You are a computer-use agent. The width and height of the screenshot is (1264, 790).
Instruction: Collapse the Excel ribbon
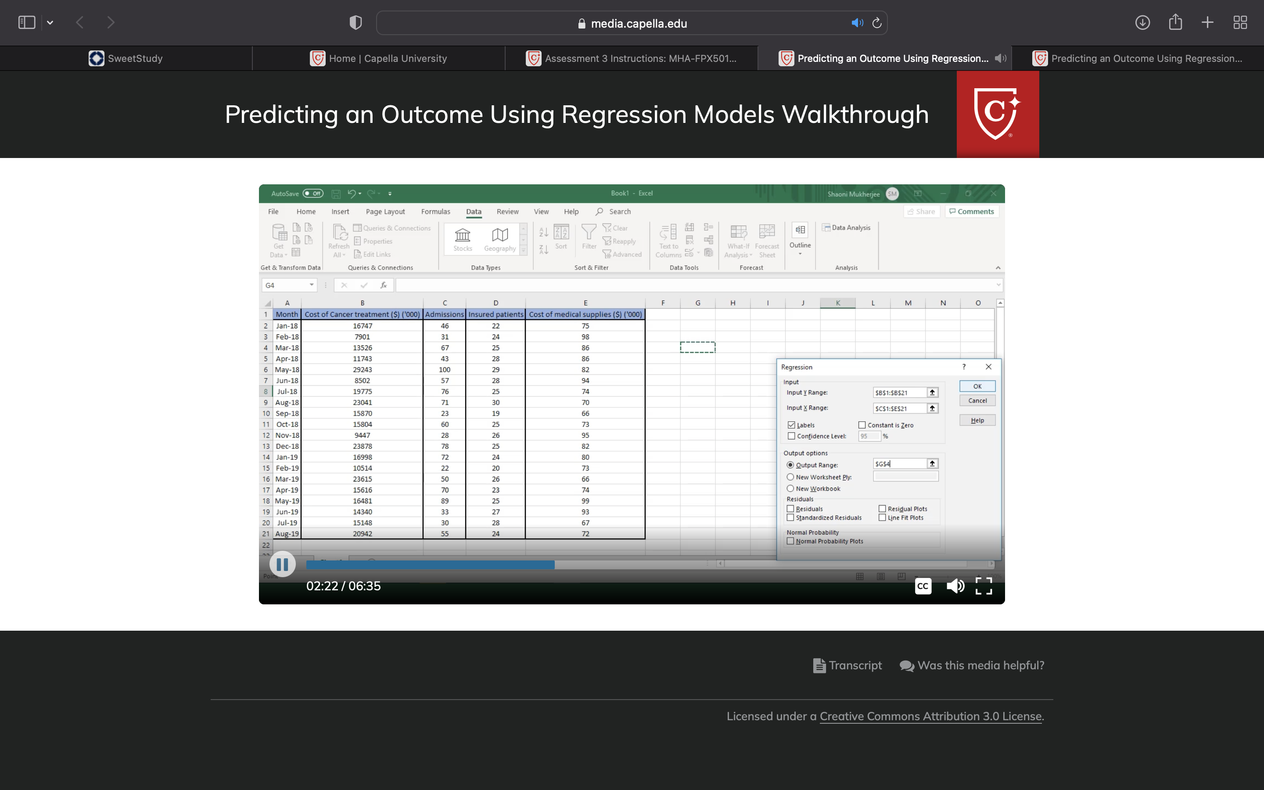pyautogui.click(x=998, y=268)
